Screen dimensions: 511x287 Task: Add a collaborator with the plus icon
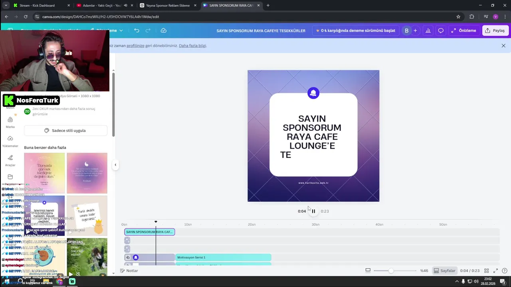(415, 30)
